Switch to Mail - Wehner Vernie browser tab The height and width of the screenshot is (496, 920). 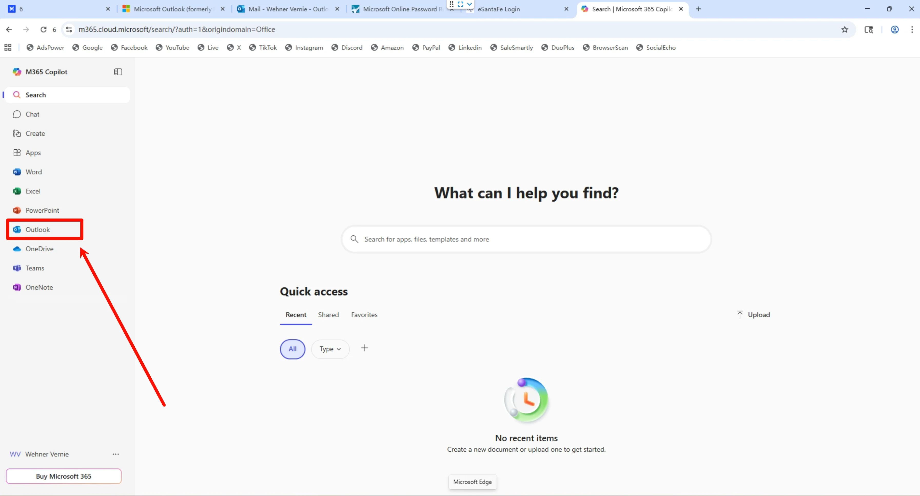tap(288, 9)
